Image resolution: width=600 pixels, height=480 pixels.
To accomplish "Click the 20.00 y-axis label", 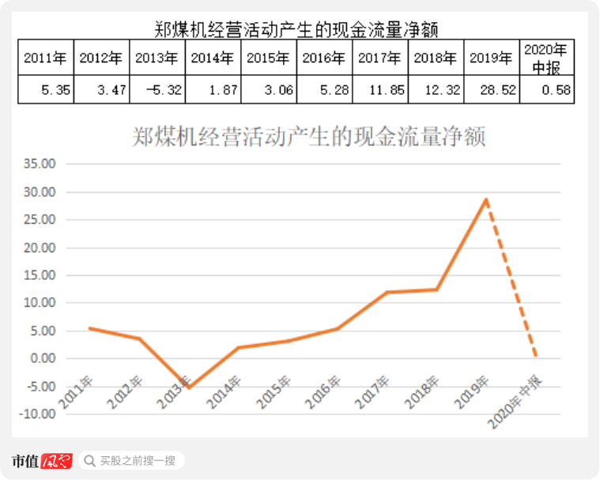I will 40,248.
